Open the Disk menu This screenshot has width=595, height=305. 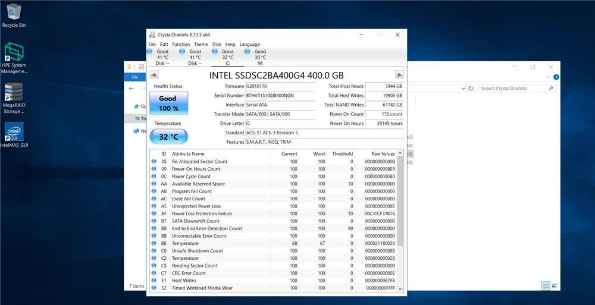point(217,45)
